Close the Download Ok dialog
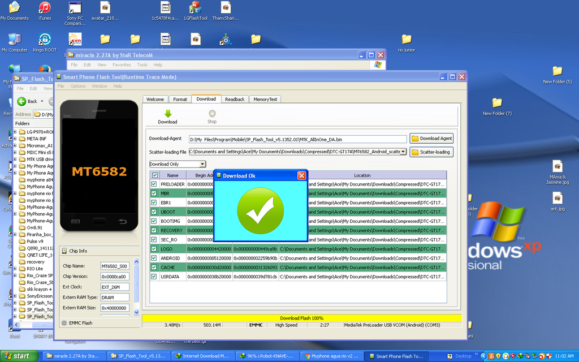 (x=302, y=175)
